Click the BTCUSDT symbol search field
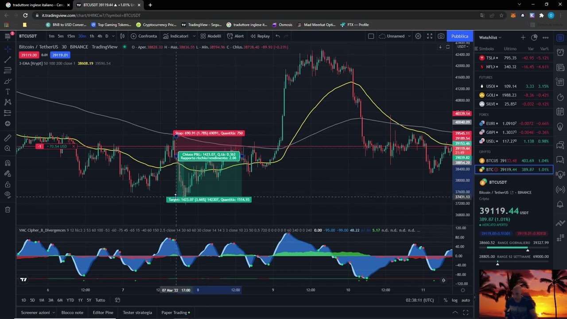 coord(28,36)
